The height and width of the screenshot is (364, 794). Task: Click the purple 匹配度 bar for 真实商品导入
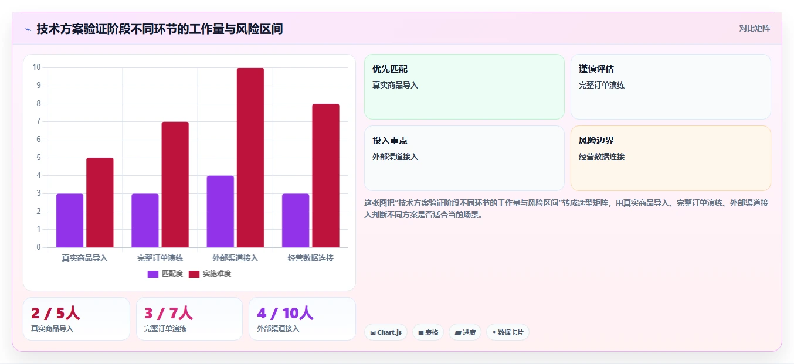[x=70, y=220]
